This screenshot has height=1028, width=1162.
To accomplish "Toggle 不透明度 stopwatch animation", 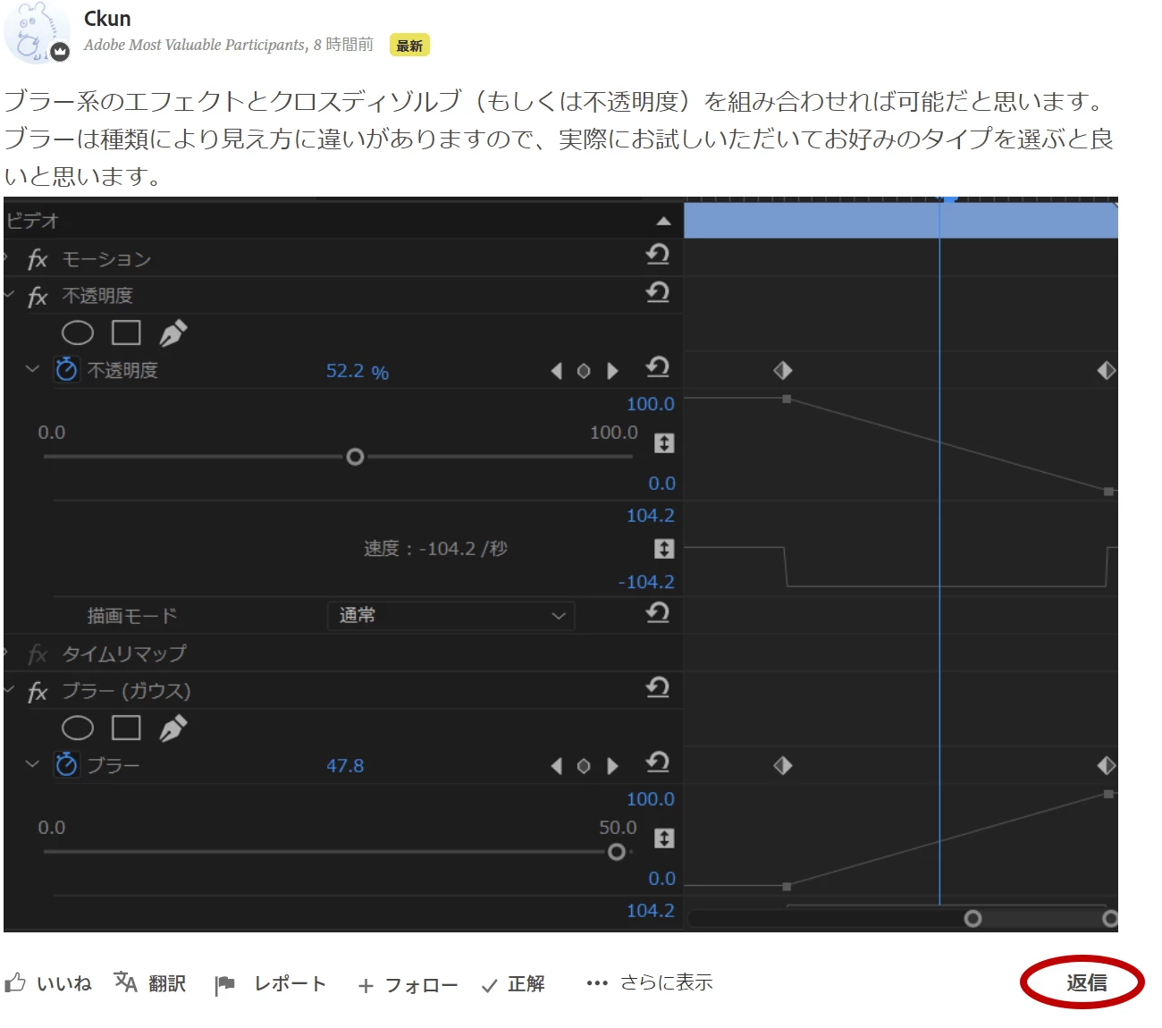I will (66, 369).
